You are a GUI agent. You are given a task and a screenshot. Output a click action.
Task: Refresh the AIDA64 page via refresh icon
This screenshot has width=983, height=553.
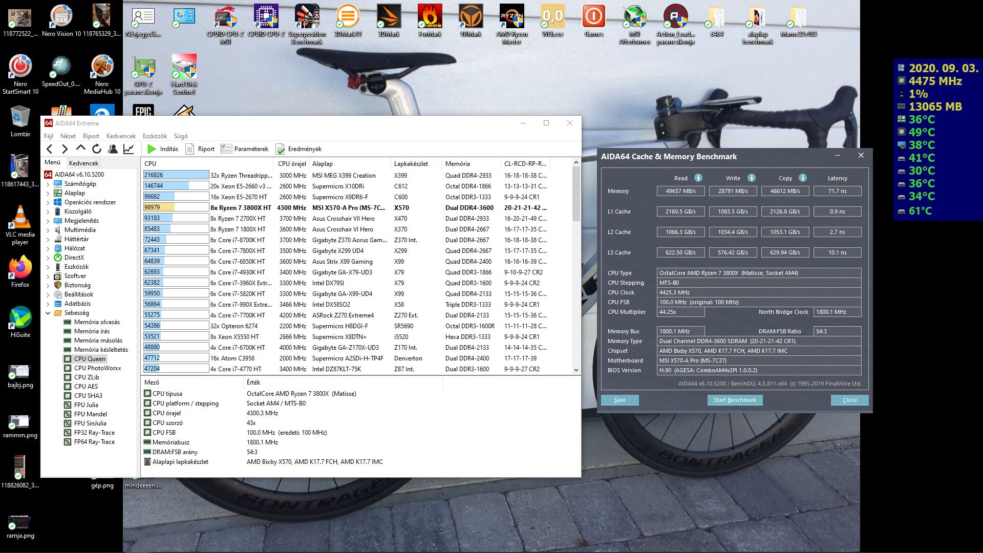coord(96,149)
